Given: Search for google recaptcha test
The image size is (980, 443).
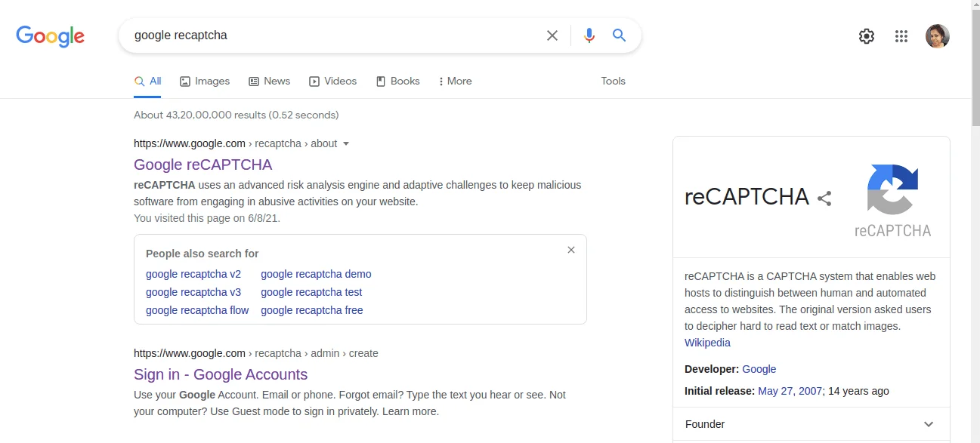Looking at the screenshot, I should pos(311,292).
